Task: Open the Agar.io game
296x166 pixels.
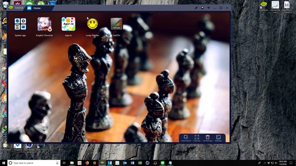Action: 68,24
